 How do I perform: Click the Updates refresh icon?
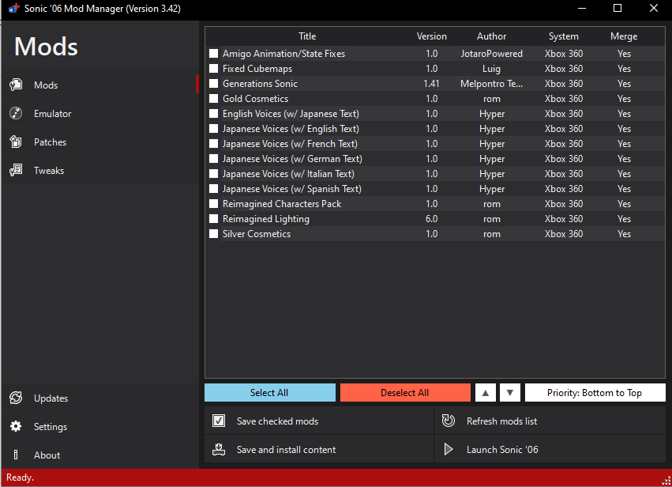pos(16,398)
